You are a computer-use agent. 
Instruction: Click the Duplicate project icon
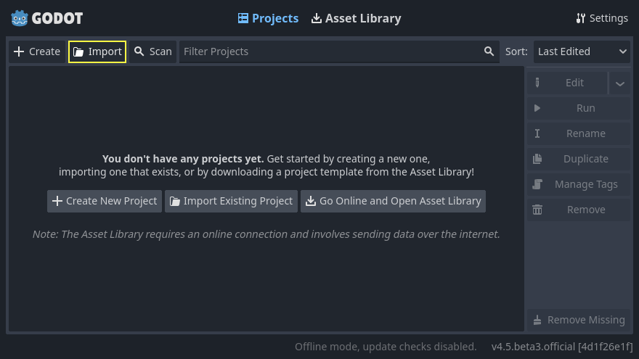tap(537, 159)
